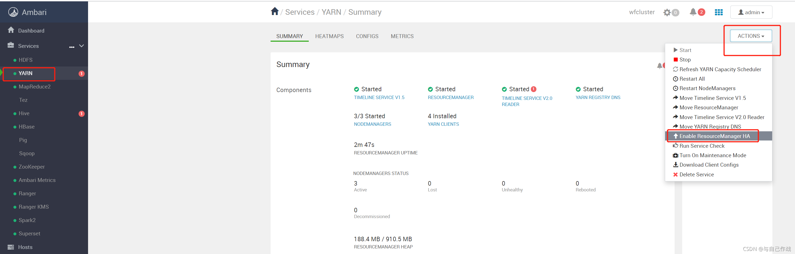The image size is (795, 254).
Task: Select HDFS service in sidebar
Action: coord(25,60)
